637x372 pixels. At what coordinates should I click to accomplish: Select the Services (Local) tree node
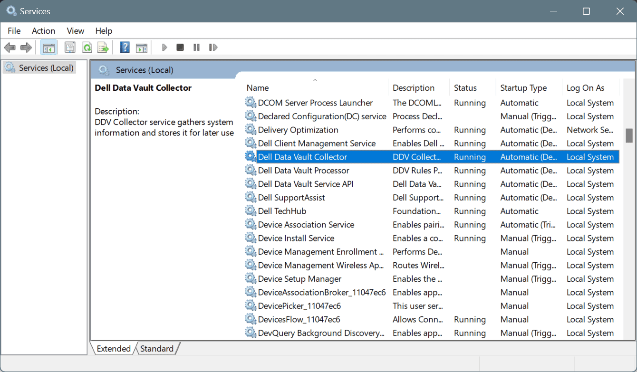(x=39, y=68)
